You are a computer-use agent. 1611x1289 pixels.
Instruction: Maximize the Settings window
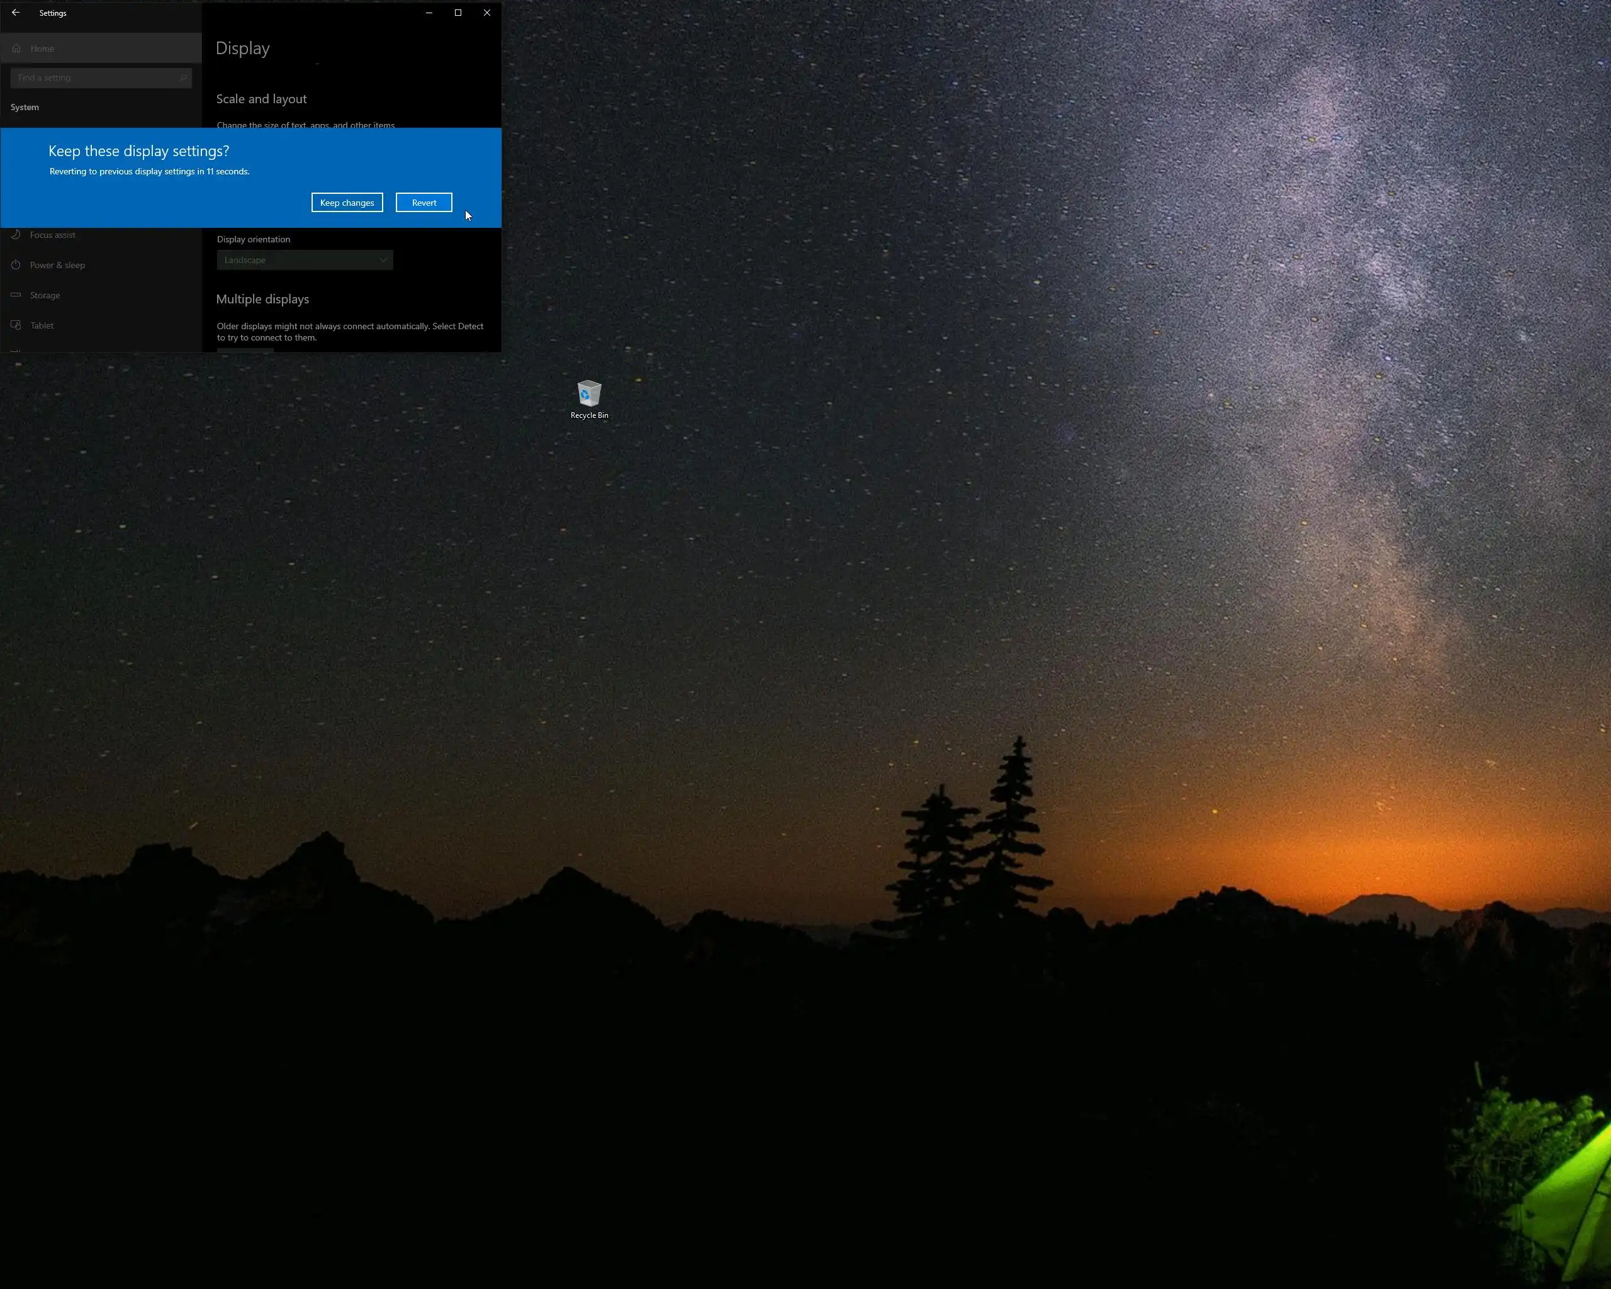(x=458, y=13)
